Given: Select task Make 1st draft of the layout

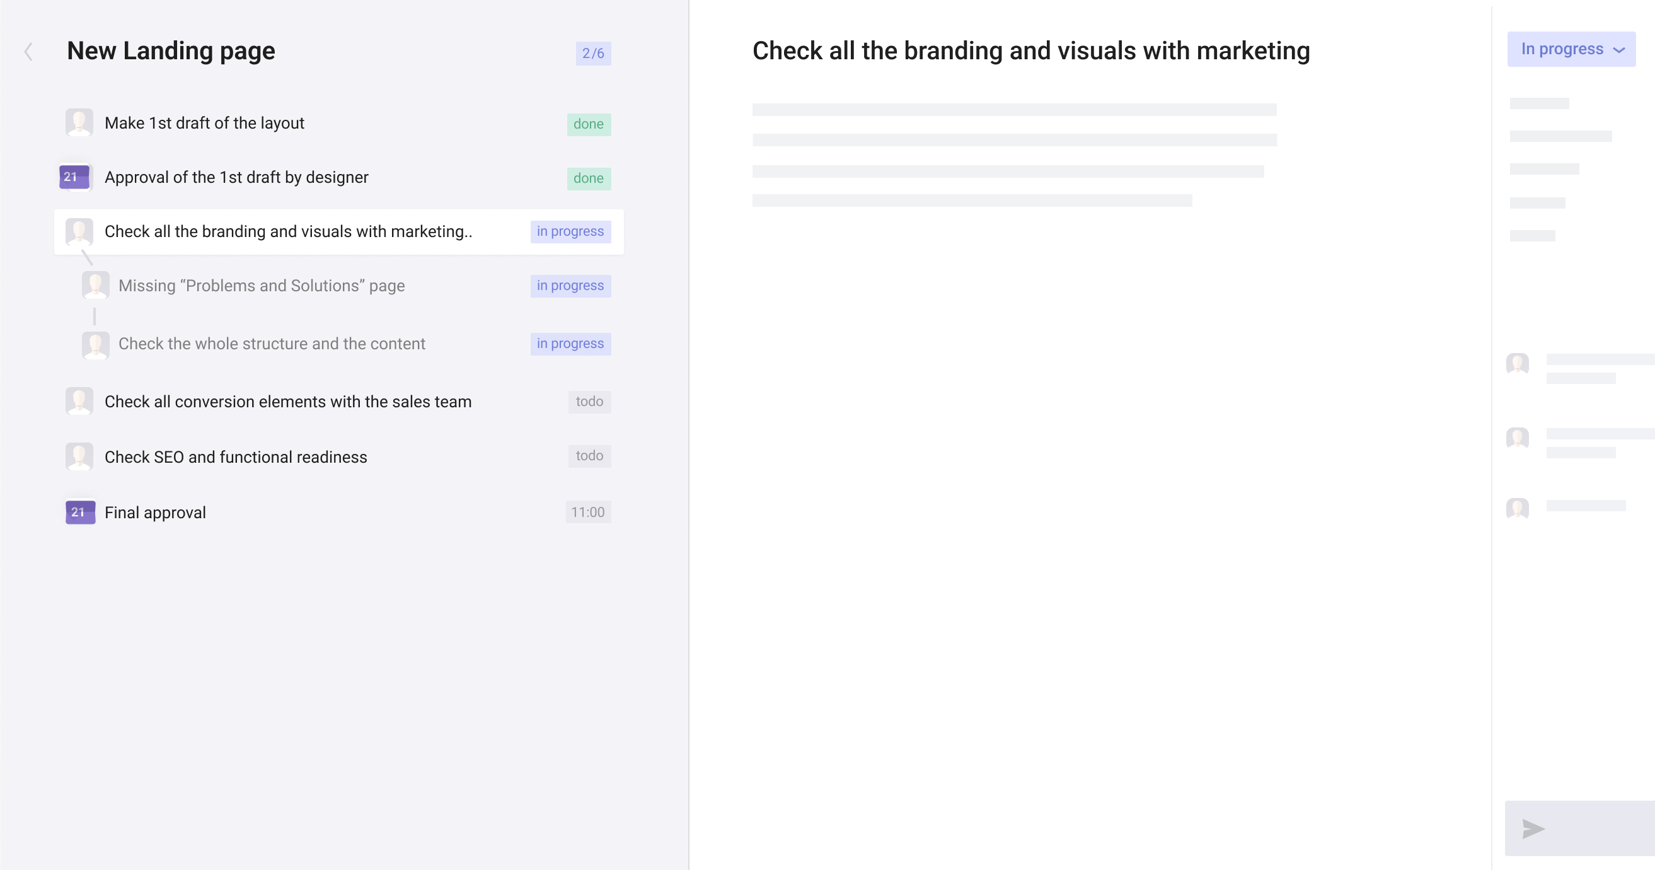Looking at the screenshot, I should (204, 123).
